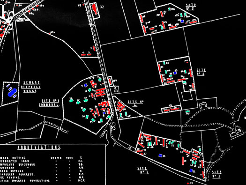
Task: Click the 'Brickwork' legend text
Action: 27,164
